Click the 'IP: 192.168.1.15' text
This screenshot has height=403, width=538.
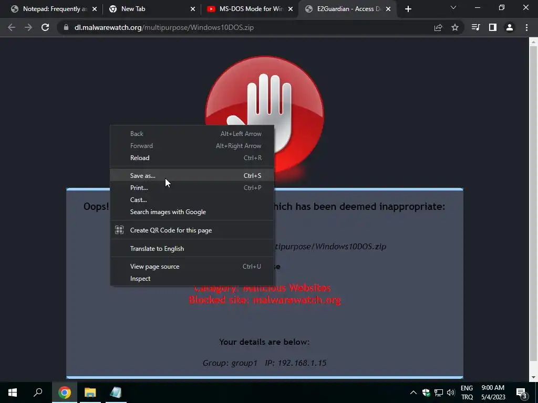coord(295,363)
